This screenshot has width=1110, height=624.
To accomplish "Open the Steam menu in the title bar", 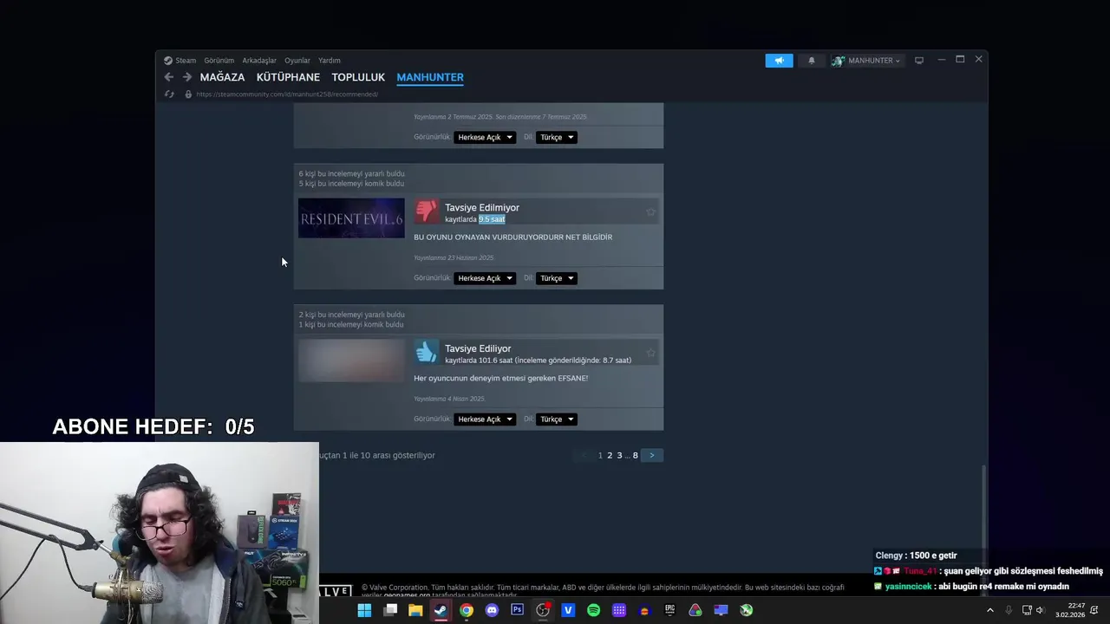I will tap(180, 61).
